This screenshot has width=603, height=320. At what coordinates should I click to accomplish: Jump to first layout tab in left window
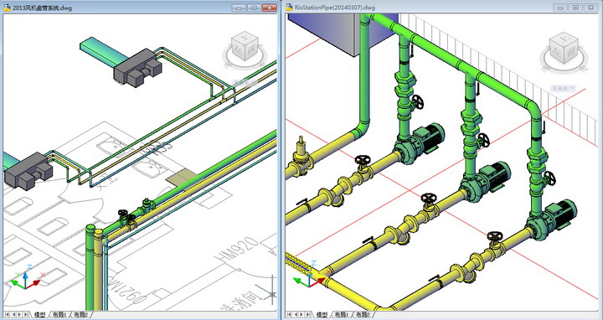tap(7, 314)
